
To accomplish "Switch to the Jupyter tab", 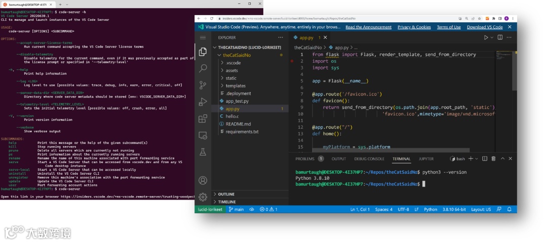I will [x=426, y=159].
